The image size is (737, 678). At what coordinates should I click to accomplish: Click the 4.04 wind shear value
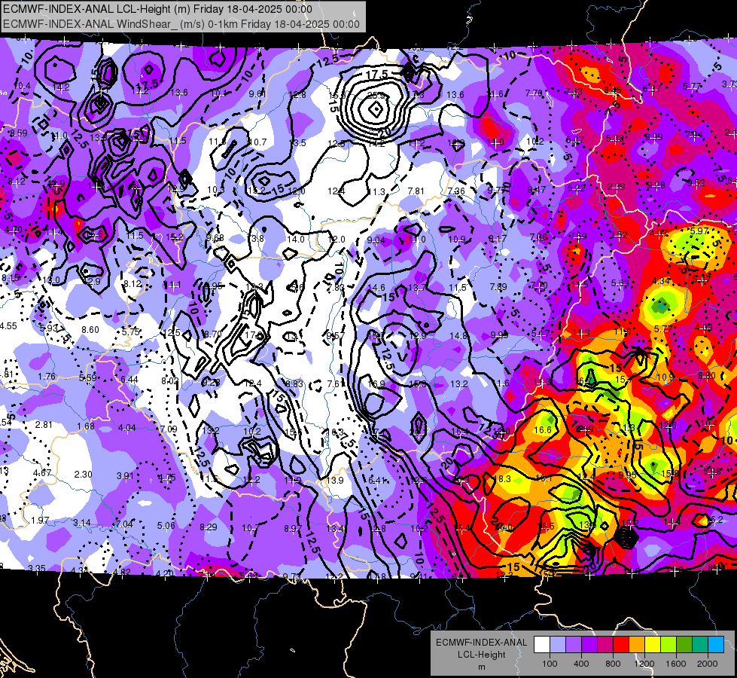pos(127,428)
